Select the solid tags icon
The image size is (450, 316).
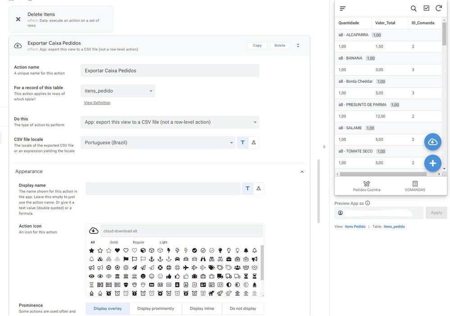click(x=212, y=268)
